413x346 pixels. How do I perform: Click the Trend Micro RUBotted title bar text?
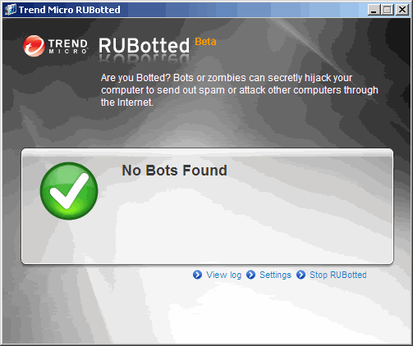pyautogui.click(x=70, y=10)
